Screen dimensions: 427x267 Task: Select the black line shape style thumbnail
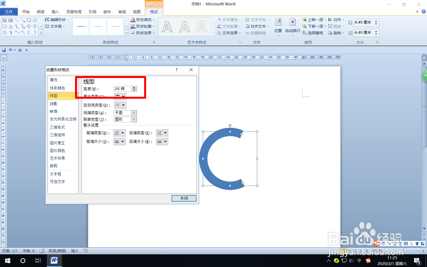tap(81, 26)
